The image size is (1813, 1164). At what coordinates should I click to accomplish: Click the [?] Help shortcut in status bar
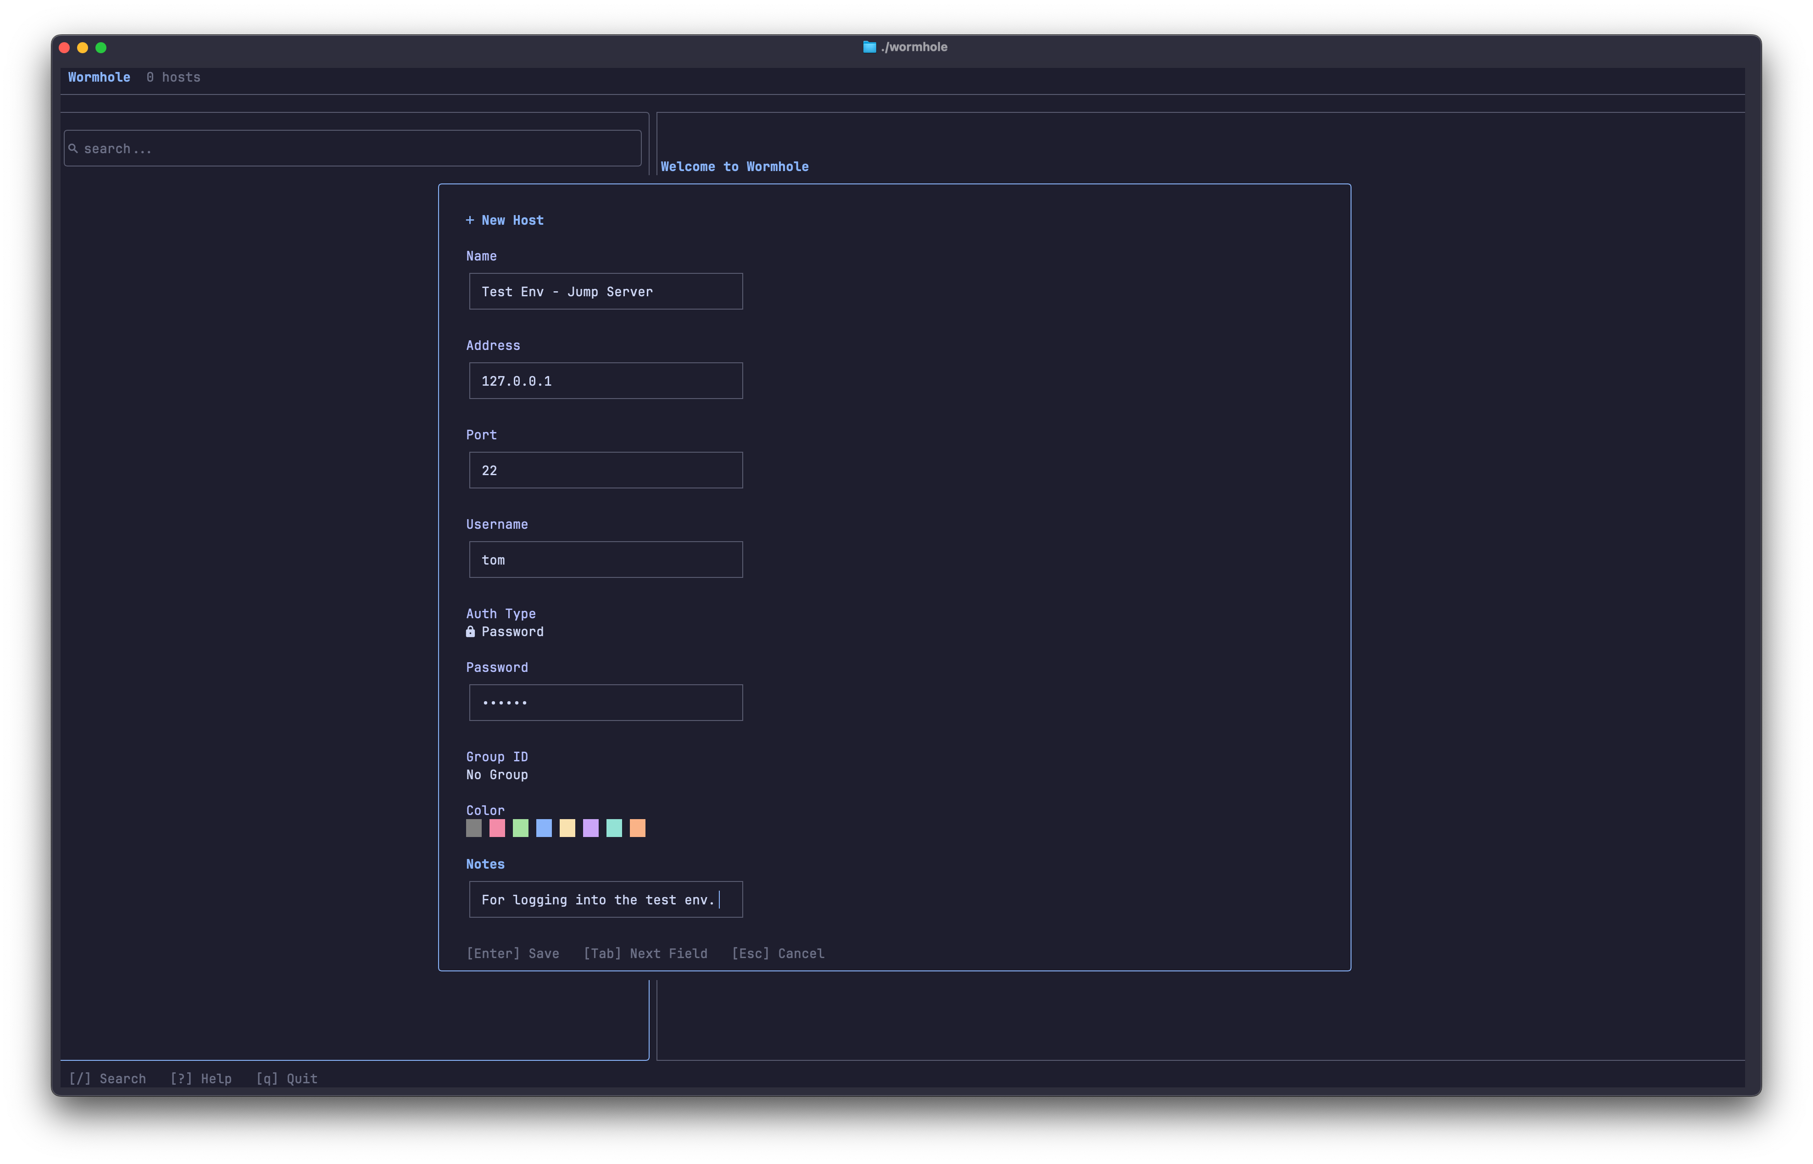[x=201, y=1079]
